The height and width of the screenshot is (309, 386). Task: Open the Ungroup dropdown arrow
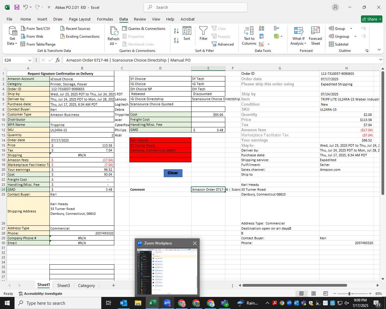pyautogui.click(x=355, y=37)
